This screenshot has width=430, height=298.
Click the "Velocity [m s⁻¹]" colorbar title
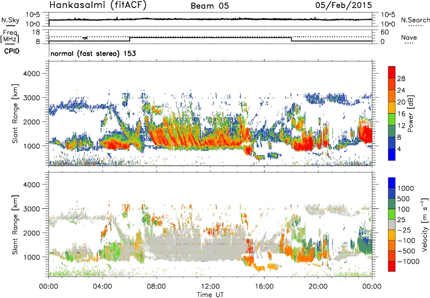tap(425, 225)
